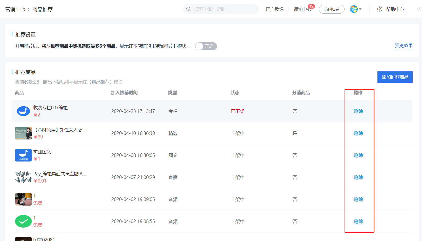Click butterfly thumbnail of Pay_编辑桌面共享直播

tap(23, 177)
